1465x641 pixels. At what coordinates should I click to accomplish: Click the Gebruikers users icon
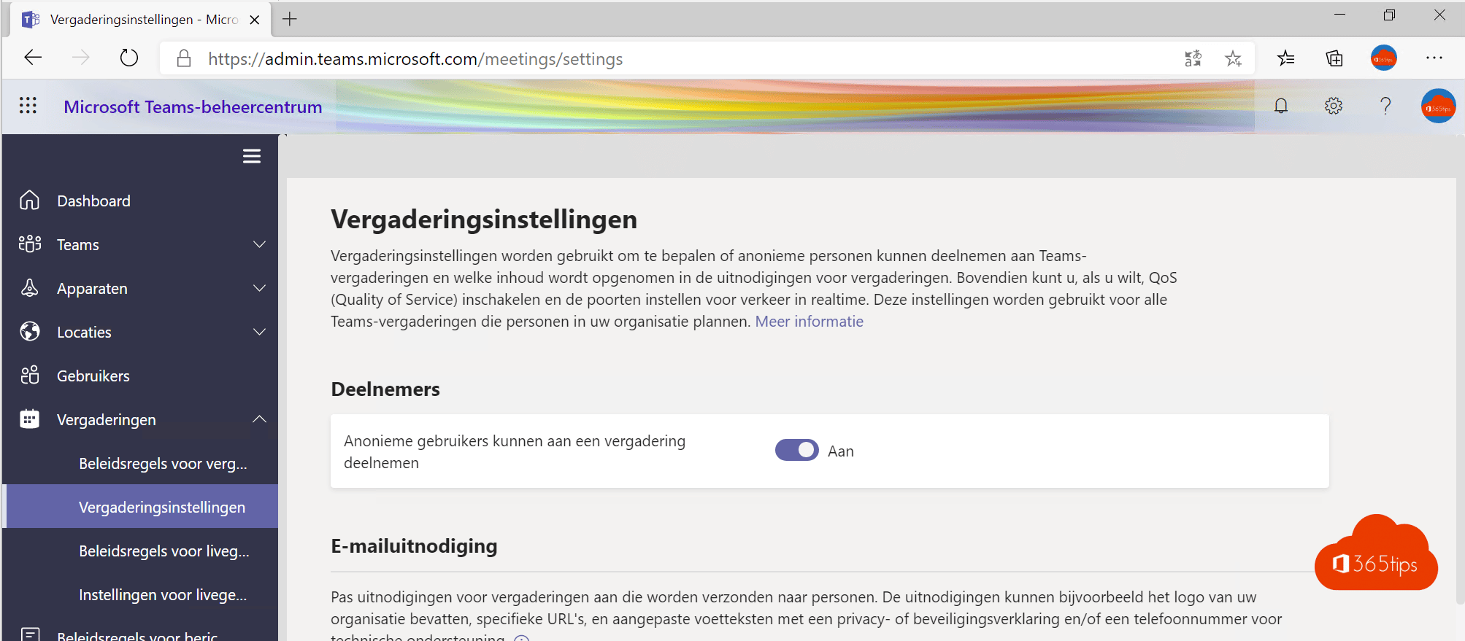click(x=30, y=375)
